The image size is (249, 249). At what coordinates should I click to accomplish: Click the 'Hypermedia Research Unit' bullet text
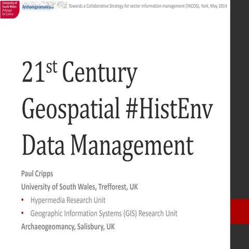[x=68, y=200]
